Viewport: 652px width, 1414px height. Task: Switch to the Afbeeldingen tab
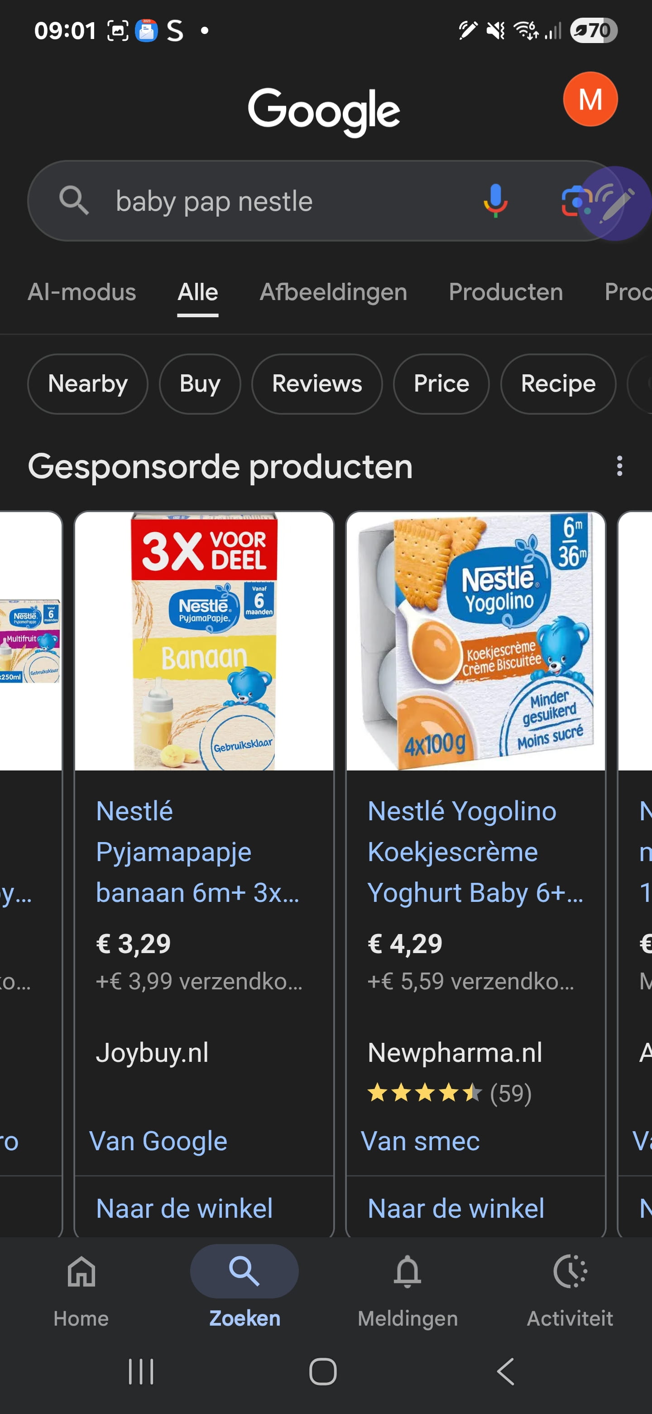point(333,292)
